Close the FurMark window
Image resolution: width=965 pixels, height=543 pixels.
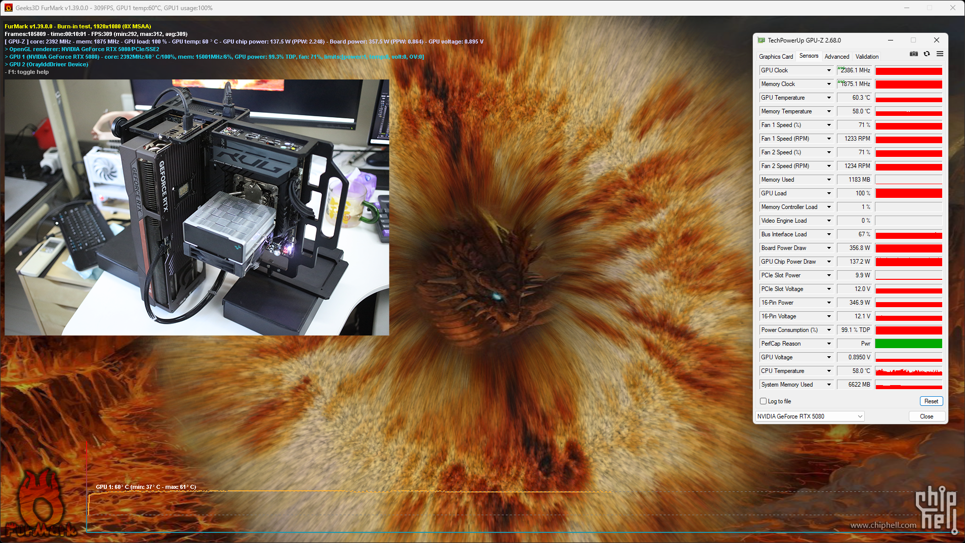pyautogui.click(x=953, y=8)
